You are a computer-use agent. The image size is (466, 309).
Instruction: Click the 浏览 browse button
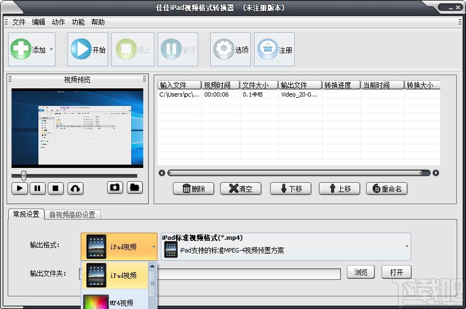pos(361,272)
